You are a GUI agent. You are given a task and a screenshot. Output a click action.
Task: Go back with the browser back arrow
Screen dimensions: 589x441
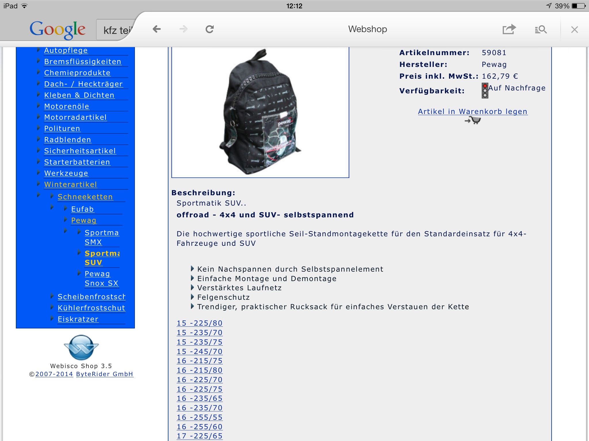click(156, 29)
